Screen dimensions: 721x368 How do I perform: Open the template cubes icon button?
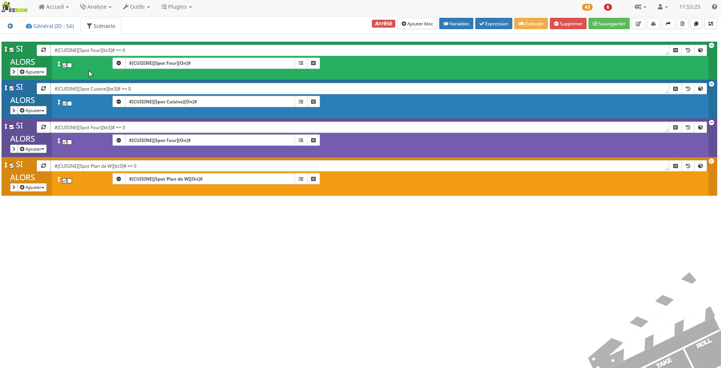[x=654, y=24]
